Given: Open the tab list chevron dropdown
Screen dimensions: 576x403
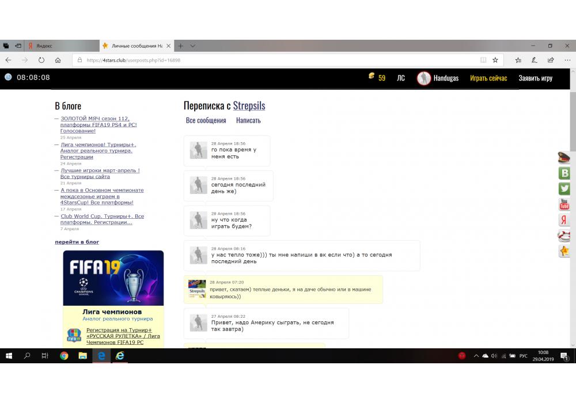Looking at the screenshot, I should coord(192,45).
